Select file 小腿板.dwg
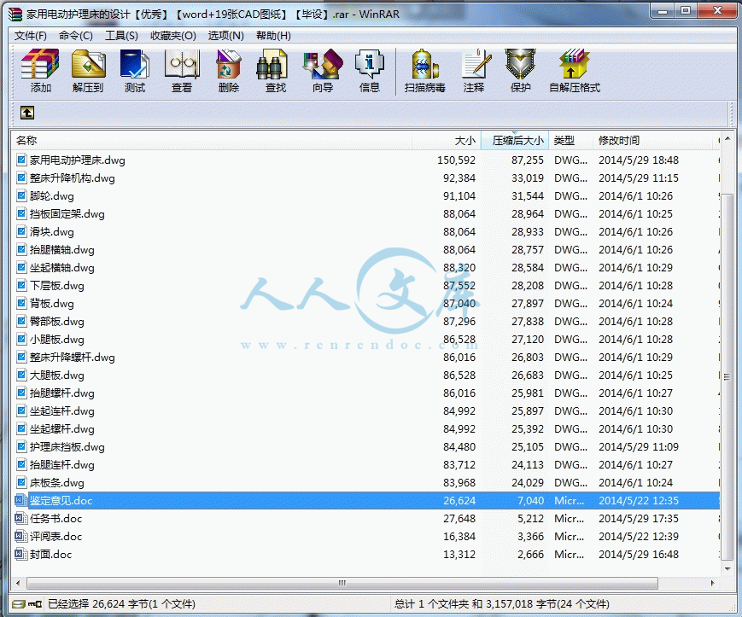 tap(57, 339)
